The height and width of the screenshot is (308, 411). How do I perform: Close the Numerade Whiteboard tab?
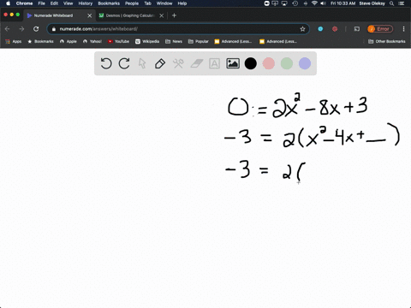pos(90,15)
